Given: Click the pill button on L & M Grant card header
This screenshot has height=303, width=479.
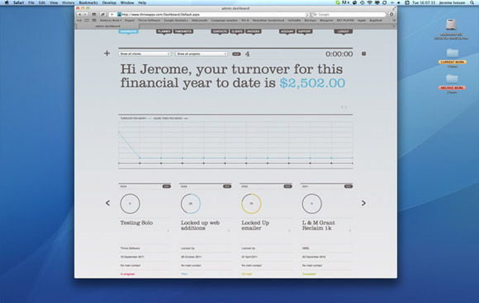Looking at the screenshot, I should click(x=349, y=186).
